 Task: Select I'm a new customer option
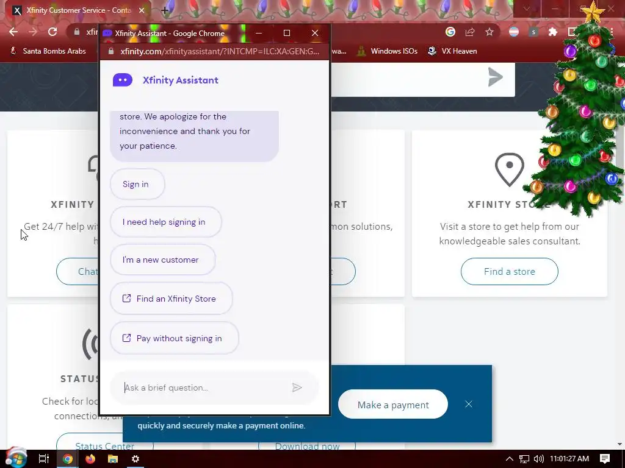(162, 260)
